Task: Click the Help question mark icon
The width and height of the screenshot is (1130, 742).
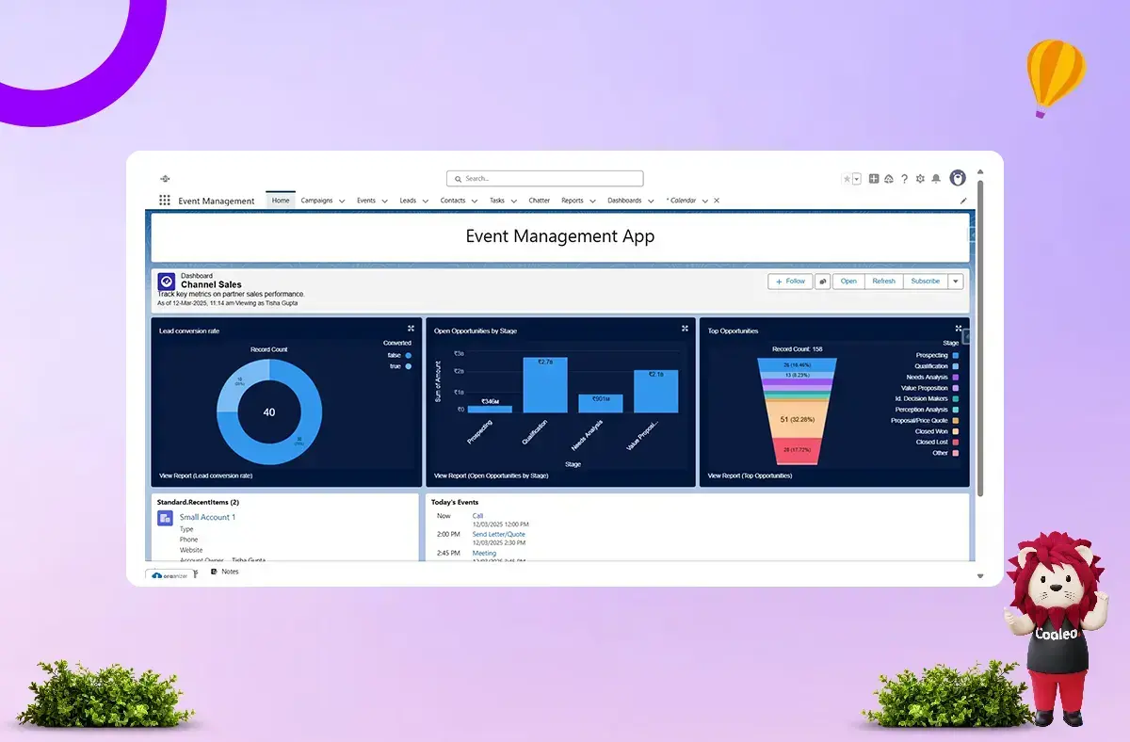Action: pyautogui.click(x=904, y=178)
